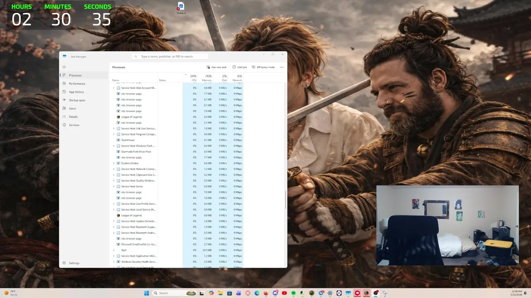
Task: Click the End task button
Action: pyautogui.click(x=240, y=67)
